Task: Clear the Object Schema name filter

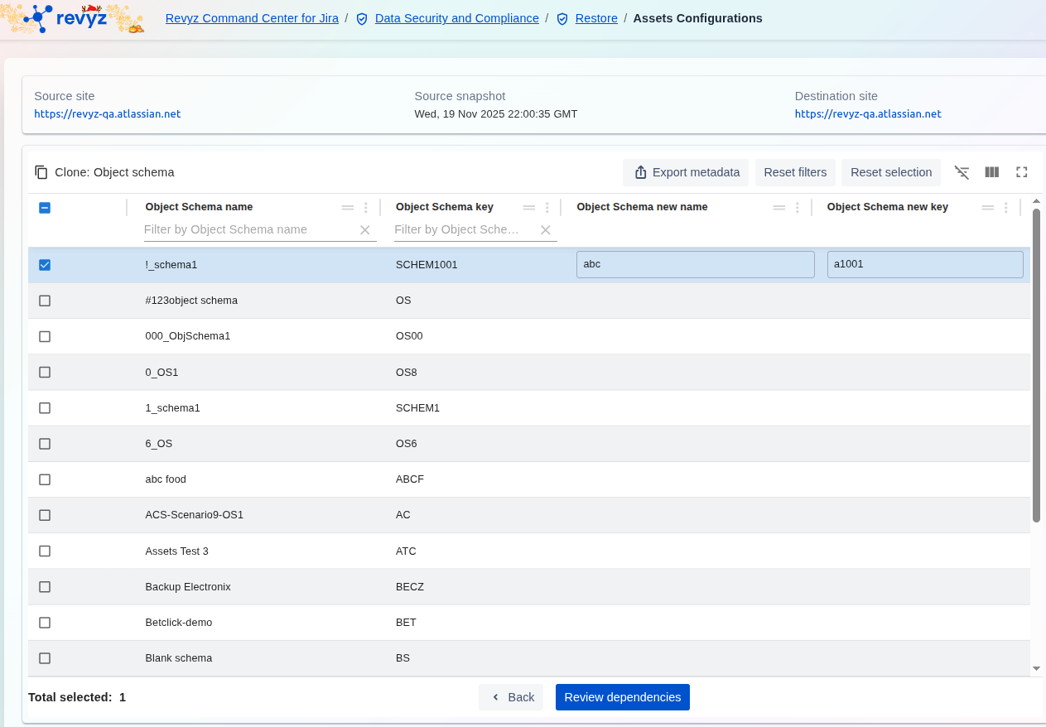Action: tap(364, 230)
